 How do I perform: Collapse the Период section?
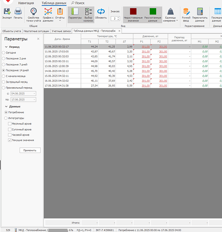(6, 47)
